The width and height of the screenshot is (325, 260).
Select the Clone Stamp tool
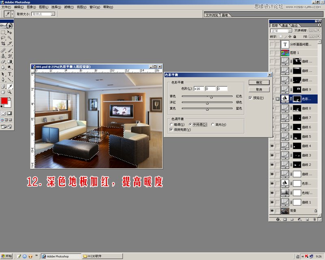3,56
